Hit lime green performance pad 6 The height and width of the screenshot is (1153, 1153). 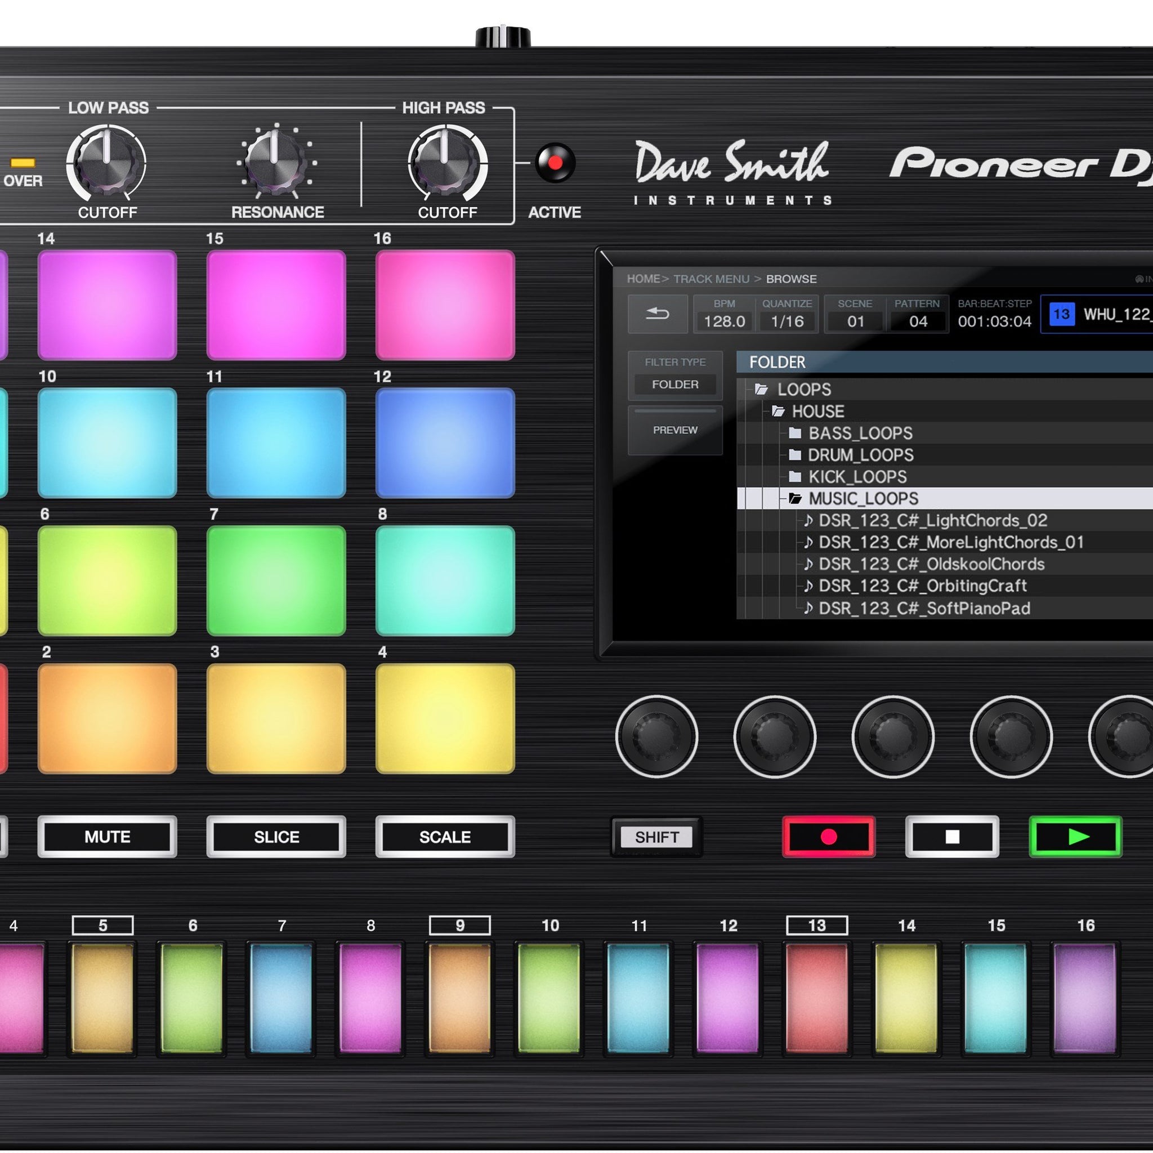click(x=108, y=580)
